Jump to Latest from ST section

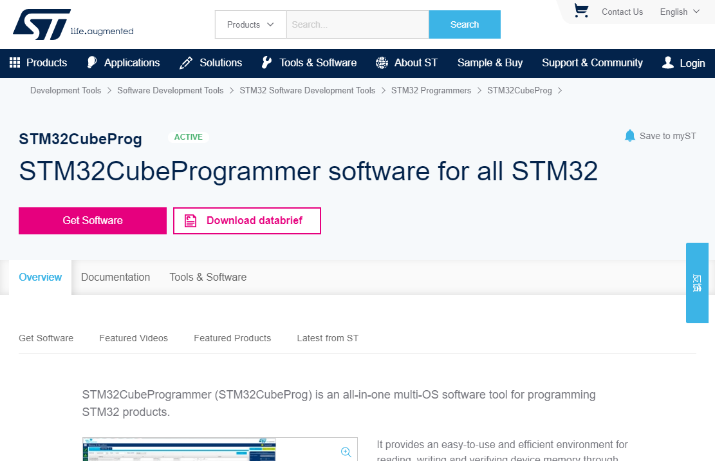pyautogui.click(x=328, y=338)
